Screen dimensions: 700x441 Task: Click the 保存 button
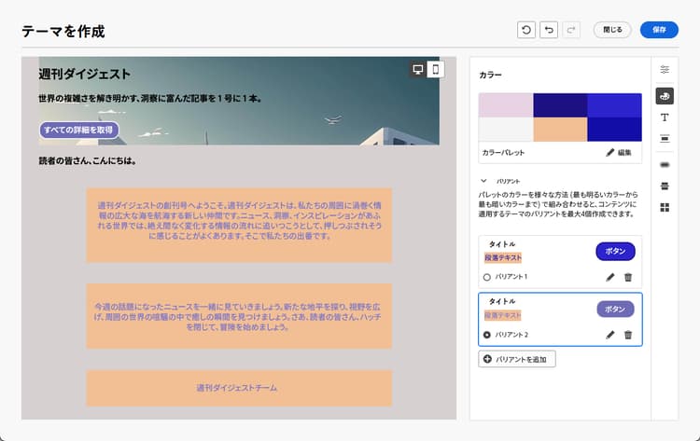coord(659,30)
